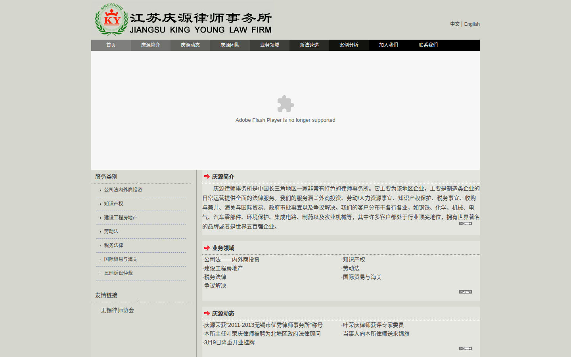Click the 庆源动态 section heading text
Viewport: 571px width, 357px height.
pos(223,314)
